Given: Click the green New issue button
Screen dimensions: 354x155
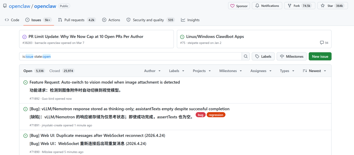Looking at the screenshot, I should (320, 56).
